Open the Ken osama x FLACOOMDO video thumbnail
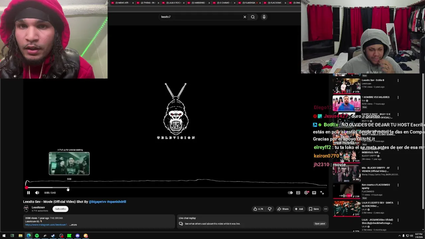The image size is (425, 239). pyautogui.click(x=346, y=191)
